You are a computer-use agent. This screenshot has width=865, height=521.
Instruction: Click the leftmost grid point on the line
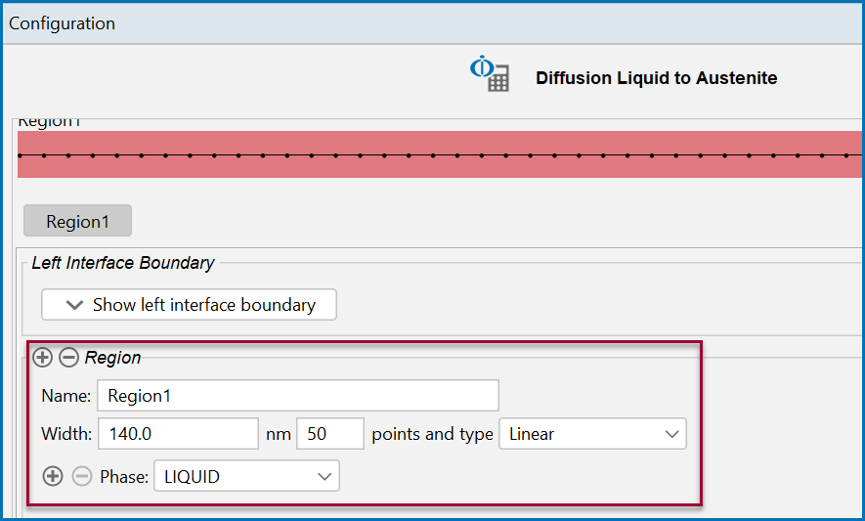(x=20, y=155)
